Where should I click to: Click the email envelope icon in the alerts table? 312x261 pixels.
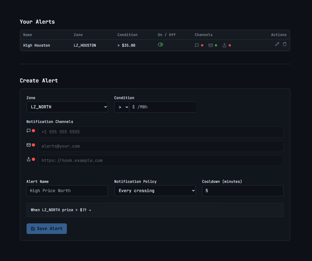(210, 45)
